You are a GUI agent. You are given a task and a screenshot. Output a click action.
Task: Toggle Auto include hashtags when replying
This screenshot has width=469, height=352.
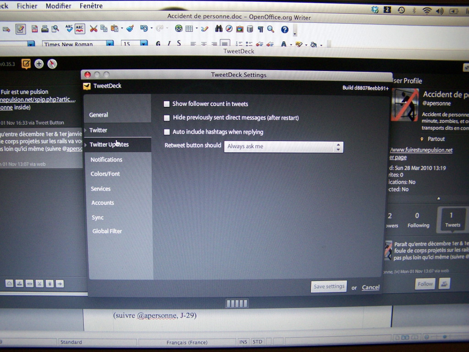pyautogui.click(x=167, y=132)
